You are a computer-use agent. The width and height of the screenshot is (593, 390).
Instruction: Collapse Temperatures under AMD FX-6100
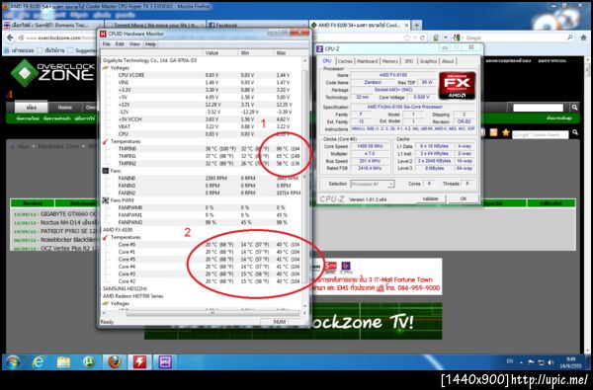126,237
